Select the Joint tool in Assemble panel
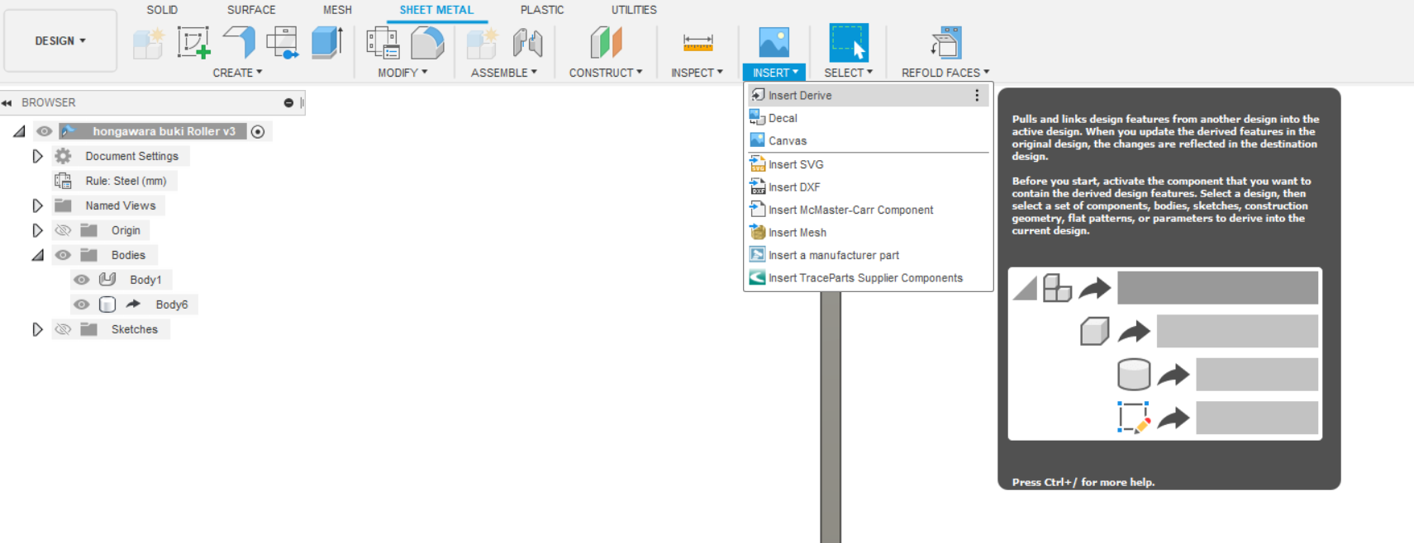1414x543 pixels. click(x=527, y=43)
